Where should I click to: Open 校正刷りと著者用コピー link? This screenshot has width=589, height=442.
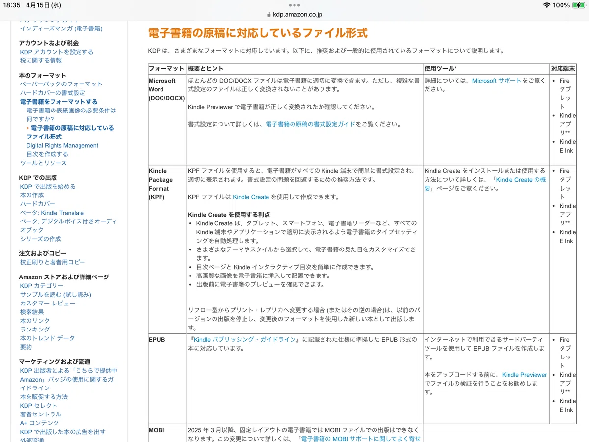[53, 262]
